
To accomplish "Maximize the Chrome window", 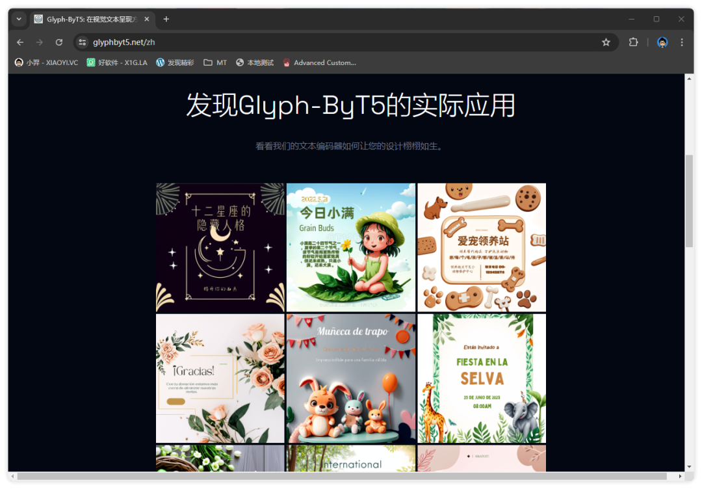I will coord(656,20).
